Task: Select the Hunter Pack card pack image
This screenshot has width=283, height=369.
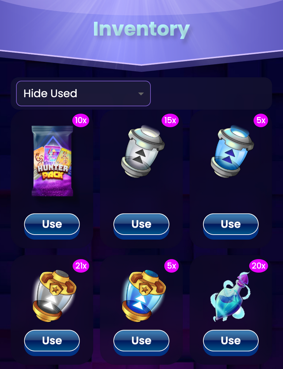Action: pyautogui.click(x=52, y=161)
